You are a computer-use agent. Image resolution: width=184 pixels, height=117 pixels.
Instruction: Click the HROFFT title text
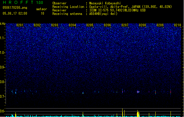click(18, 2)
